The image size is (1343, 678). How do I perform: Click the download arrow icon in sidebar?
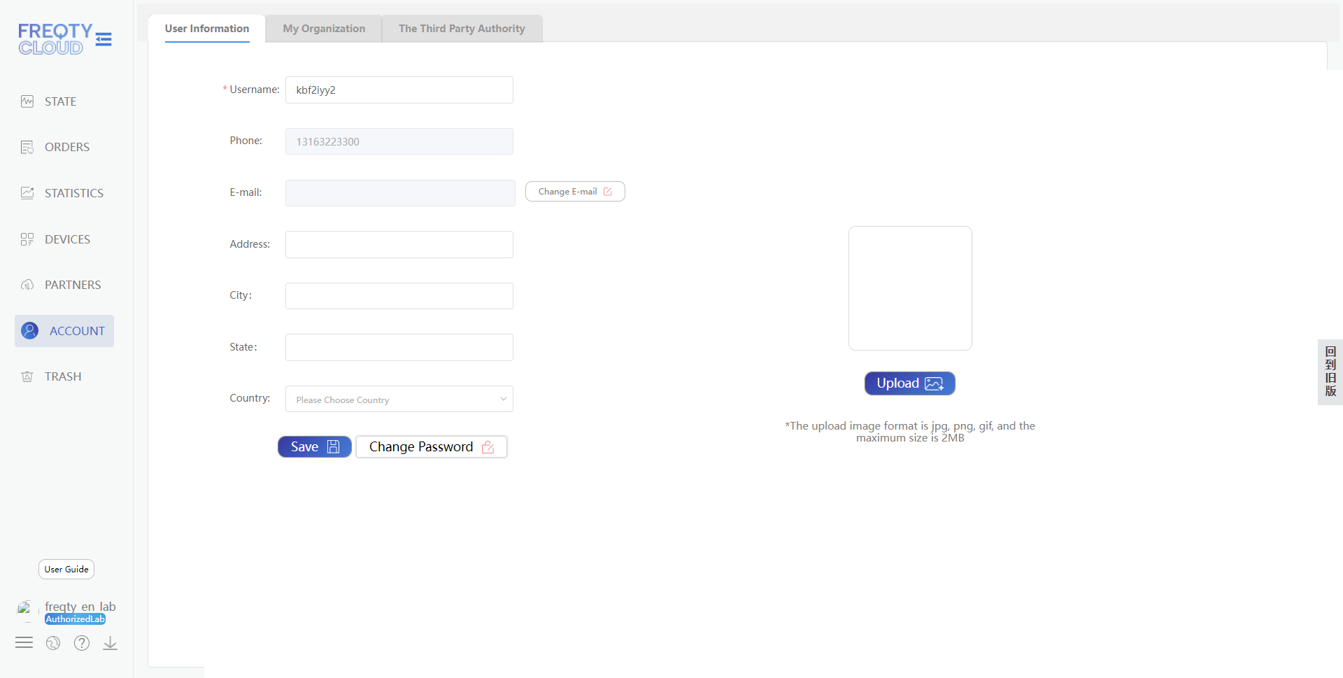click(110, 643)
